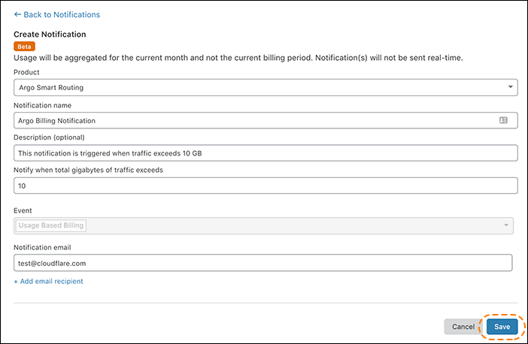
Task: Click the Product field label
Action: (x=29, y=72)
